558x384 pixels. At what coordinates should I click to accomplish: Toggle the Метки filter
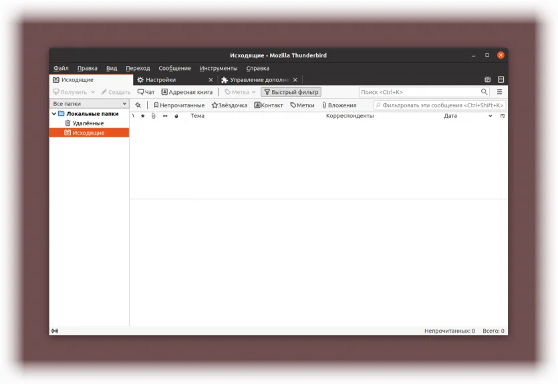302,105
